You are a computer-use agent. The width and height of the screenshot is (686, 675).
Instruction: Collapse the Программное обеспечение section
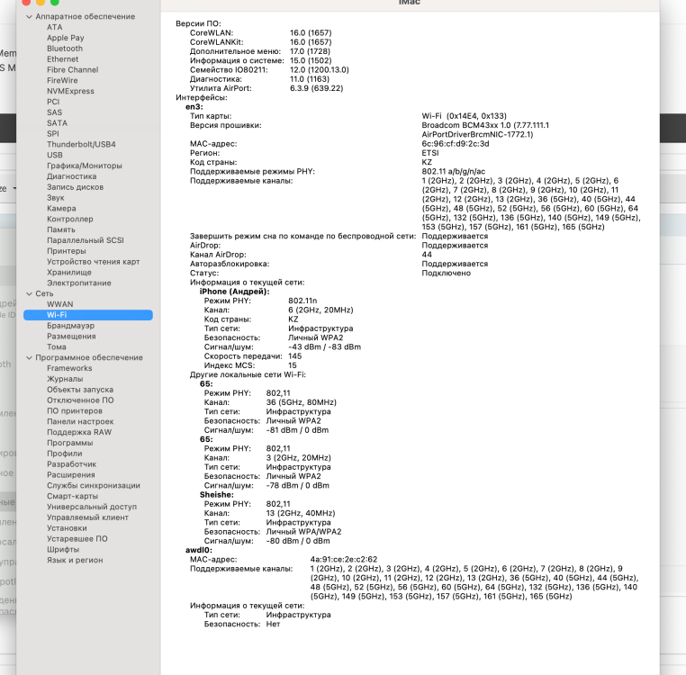coord(30,357)
